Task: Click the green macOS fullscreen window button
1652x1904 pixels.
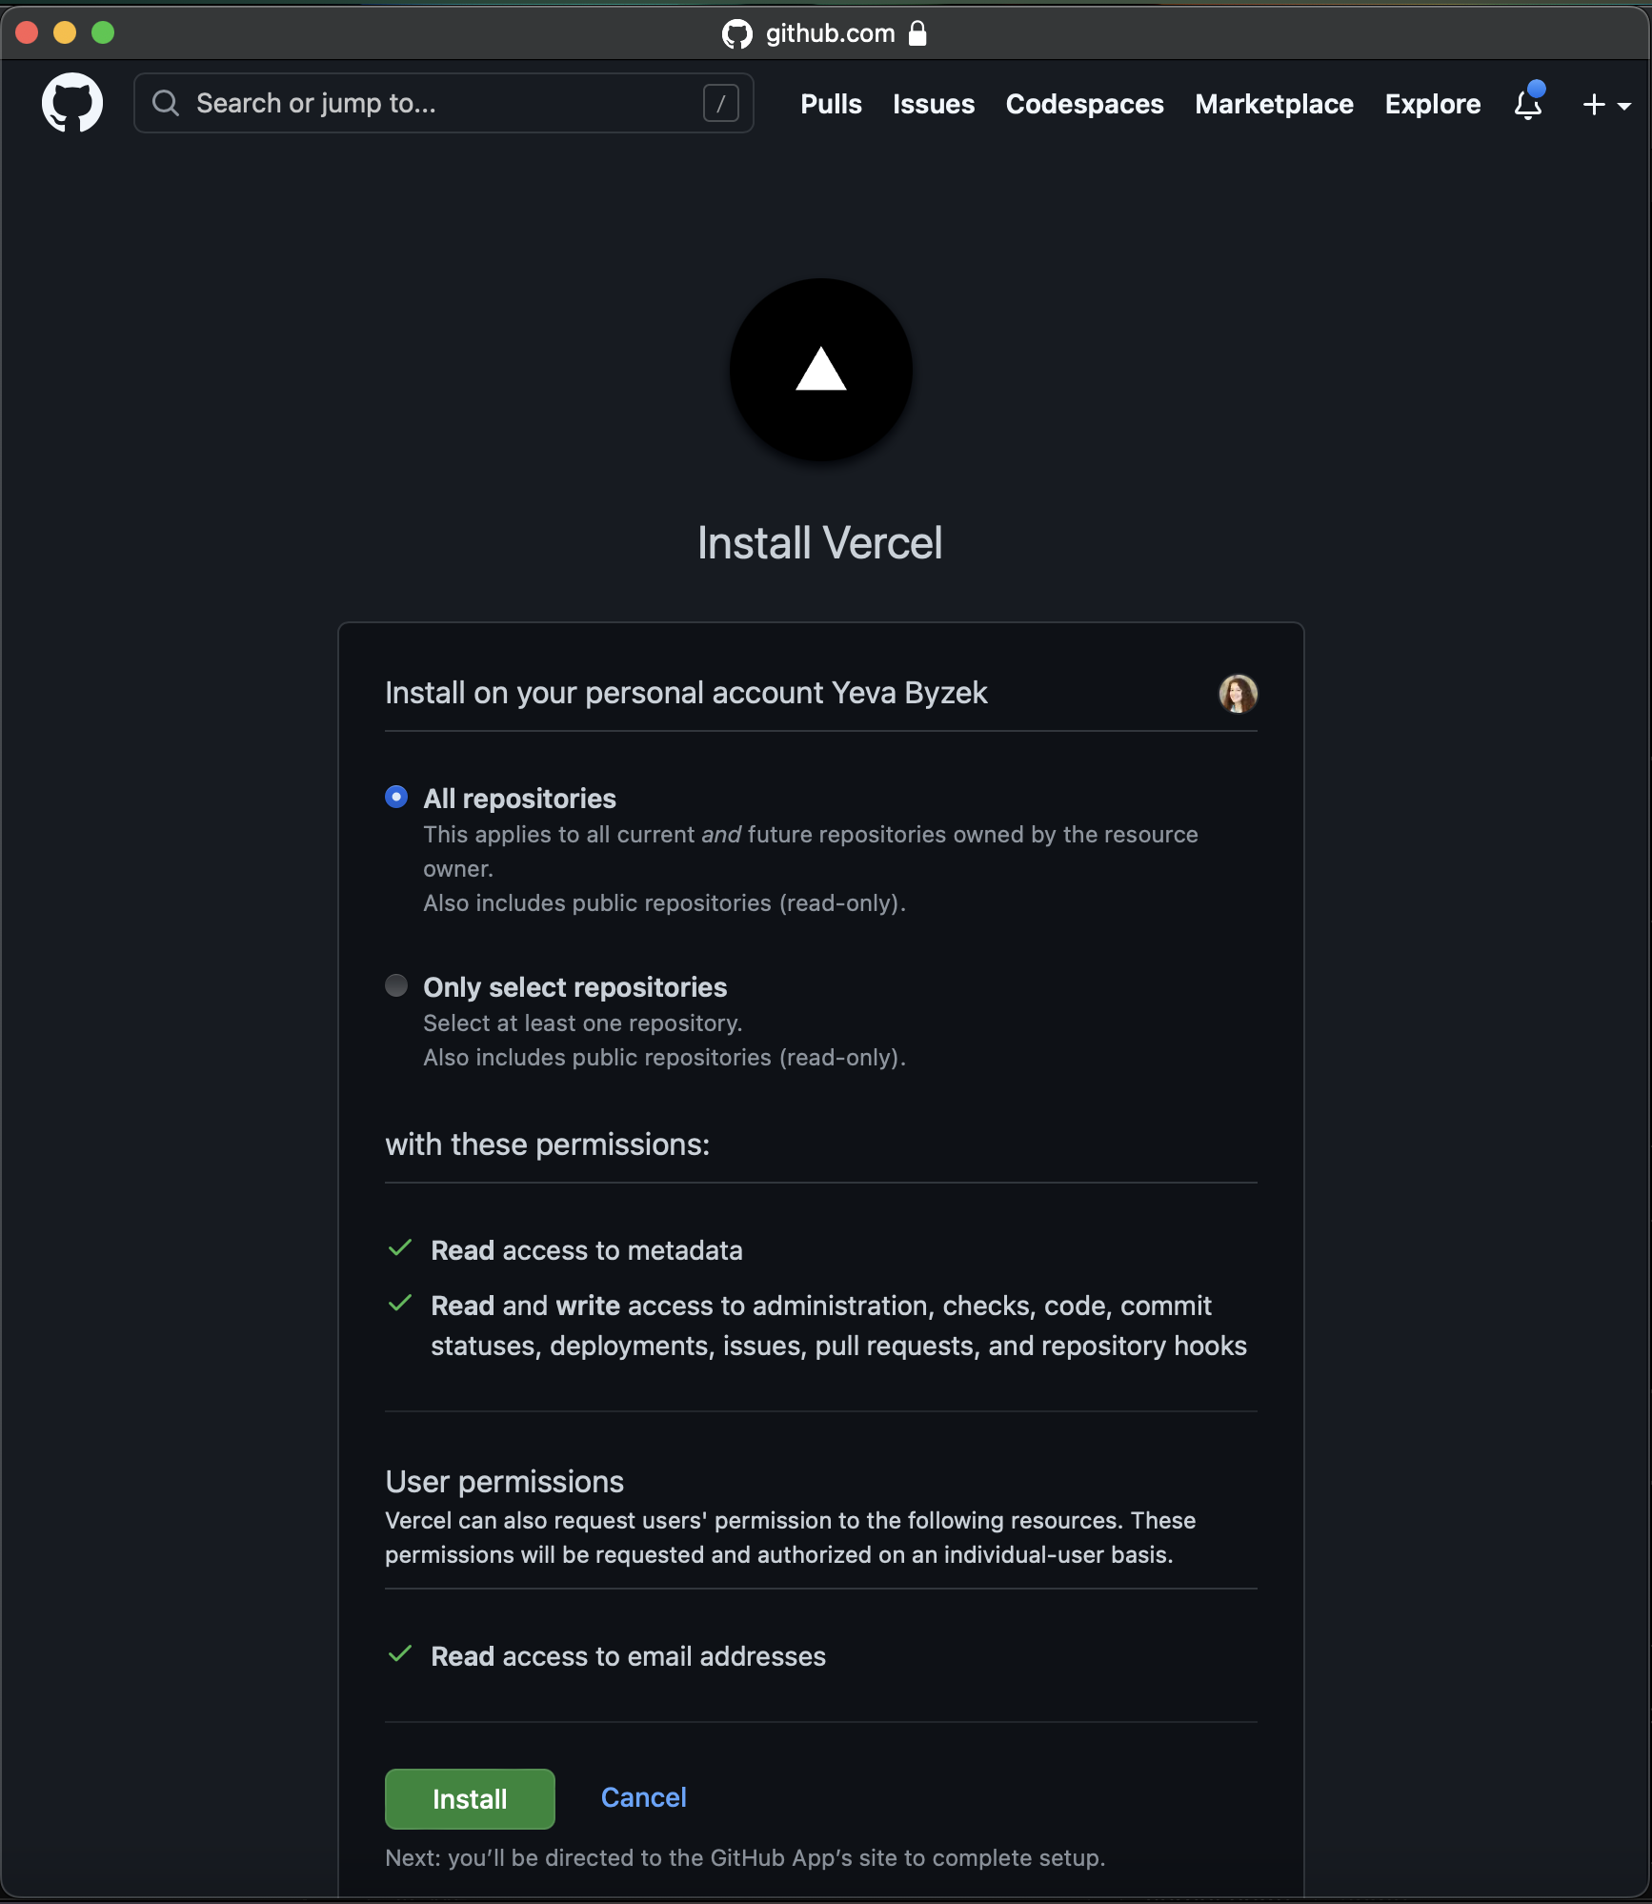Action: pyautogui.click(x=103, y=32)
